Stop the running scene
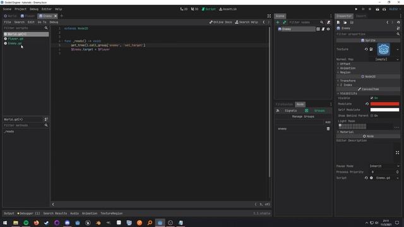This screenshot has width=404, height=227. coord(370,9)
